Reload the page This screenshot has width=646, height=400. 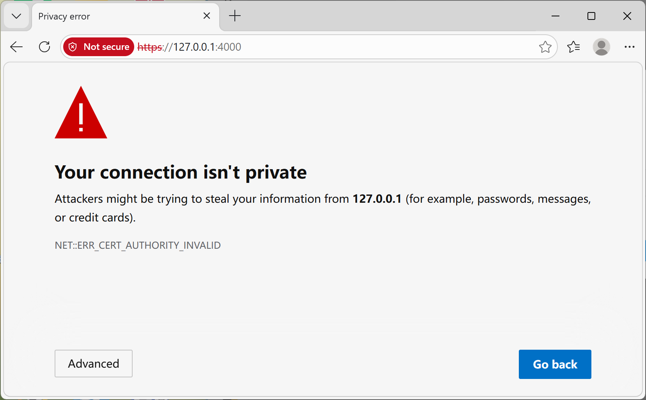(44, 47)
